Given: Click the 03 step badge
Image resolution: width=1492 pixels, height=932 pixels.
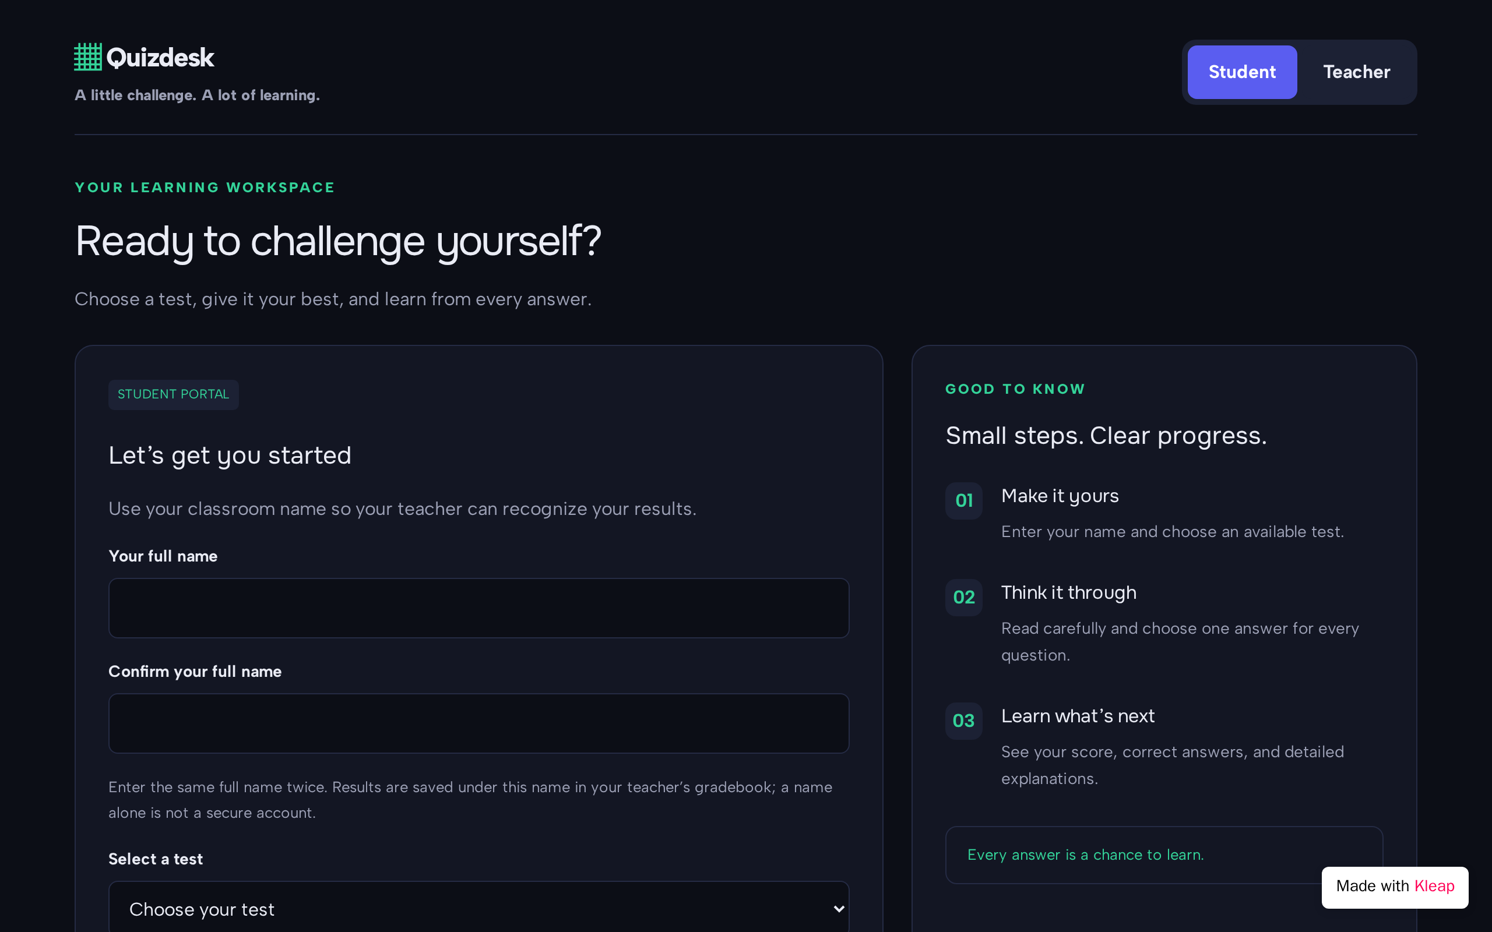Looking at the screenshot, I should click(963, 721).
